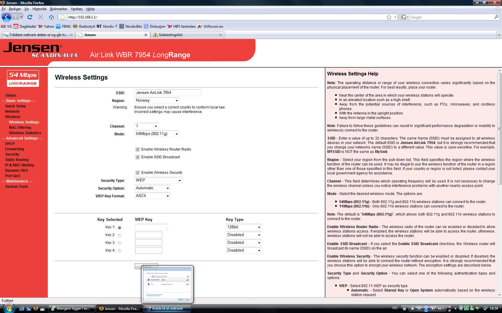Viewport: 502px width, 313px height.
Task: Open the Security Type dropdown showing WEP
Action: 158,180
